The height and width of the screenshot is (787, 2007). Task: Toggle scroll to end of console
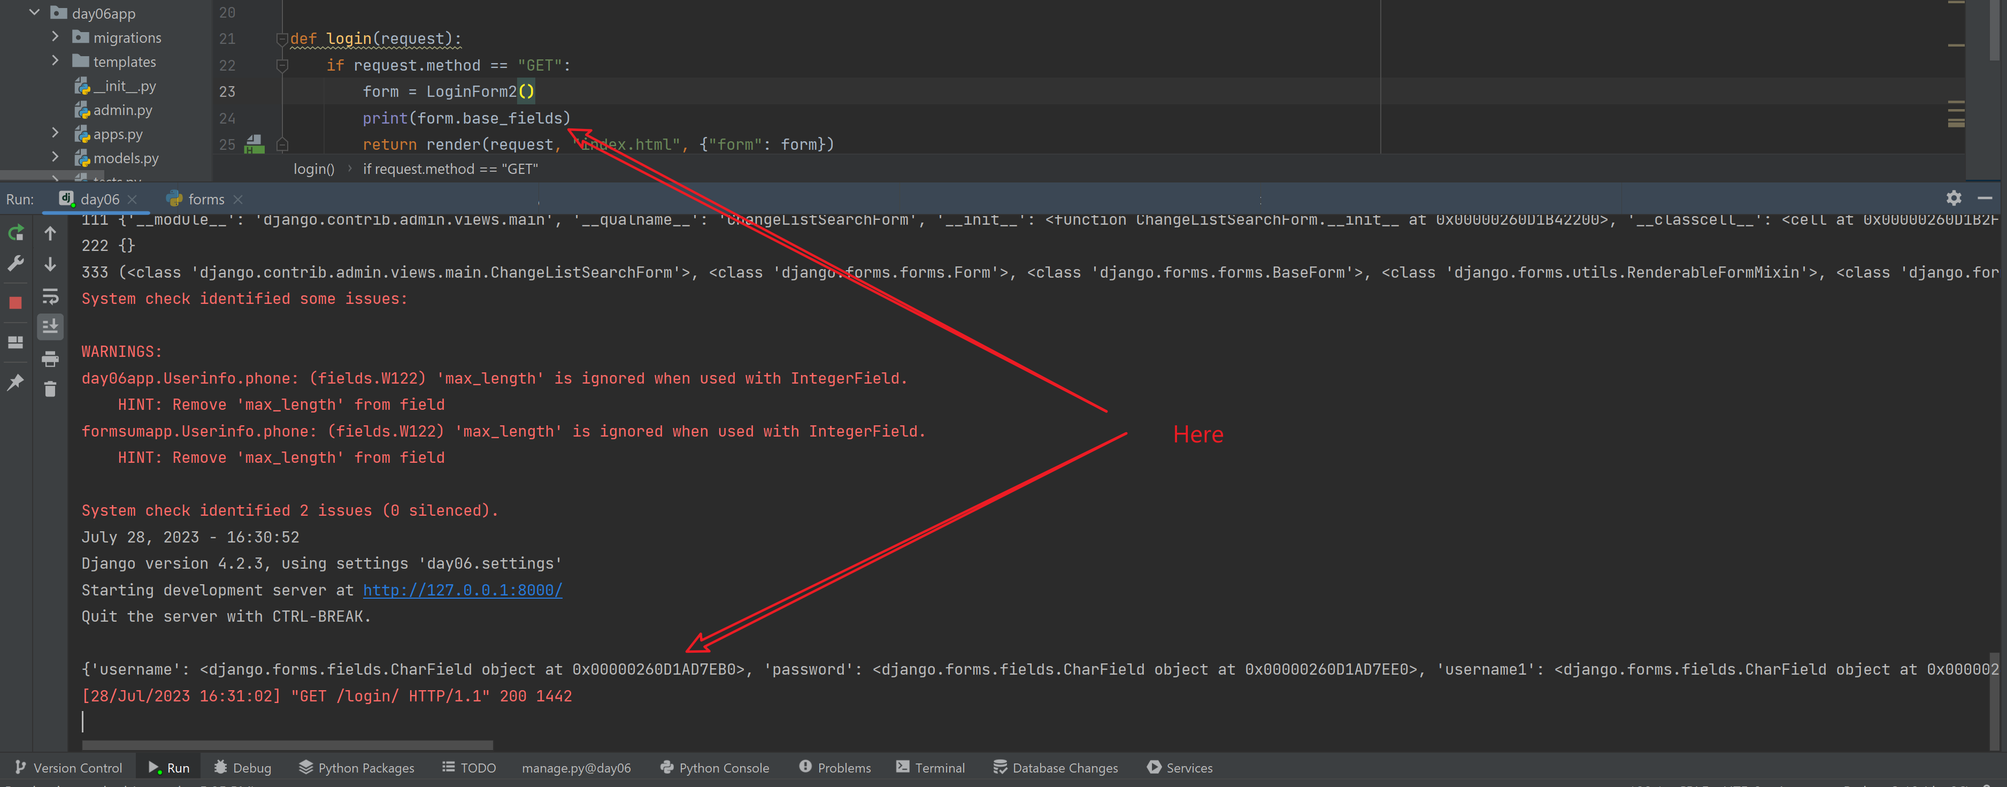pyautogui.click(x=50, y=326)
